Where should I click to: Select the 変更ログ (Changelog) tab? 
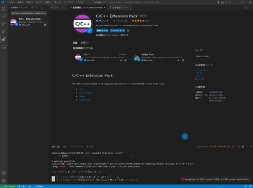pyautogui.click(x=85, y=42)
